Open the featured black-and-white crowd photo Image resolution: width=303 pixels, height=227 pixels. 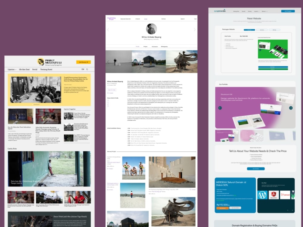click(36, 90)
